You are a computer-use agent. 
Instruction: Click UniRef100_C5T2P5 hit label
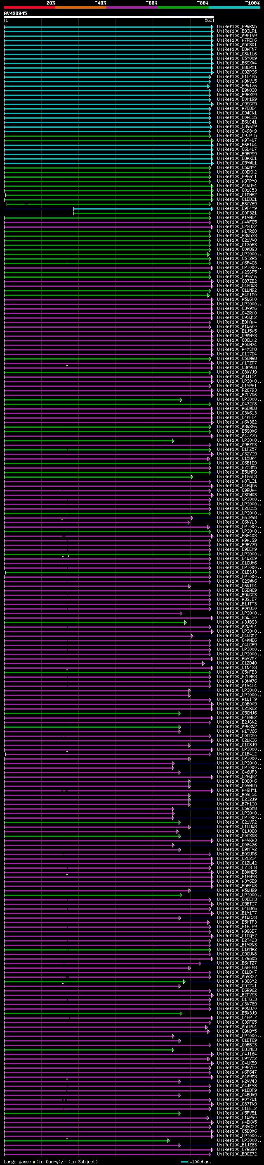coord(237,258)
